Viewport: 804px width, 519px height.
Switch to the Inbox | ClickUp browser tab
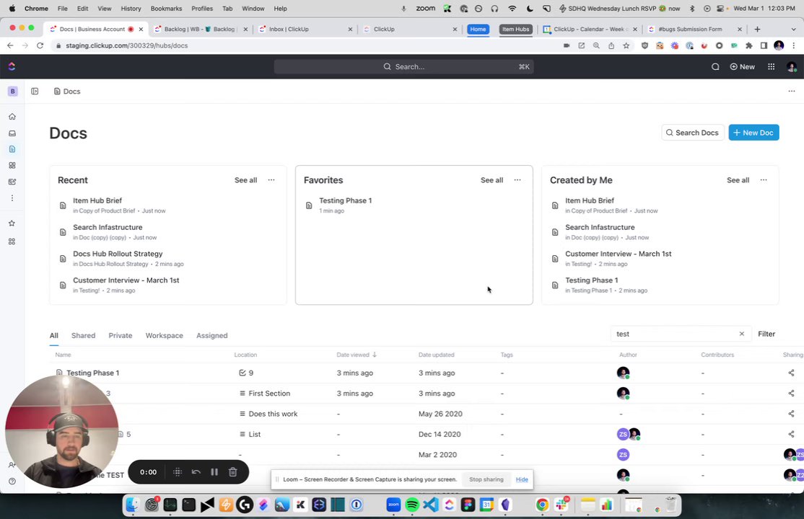[305, 30]
